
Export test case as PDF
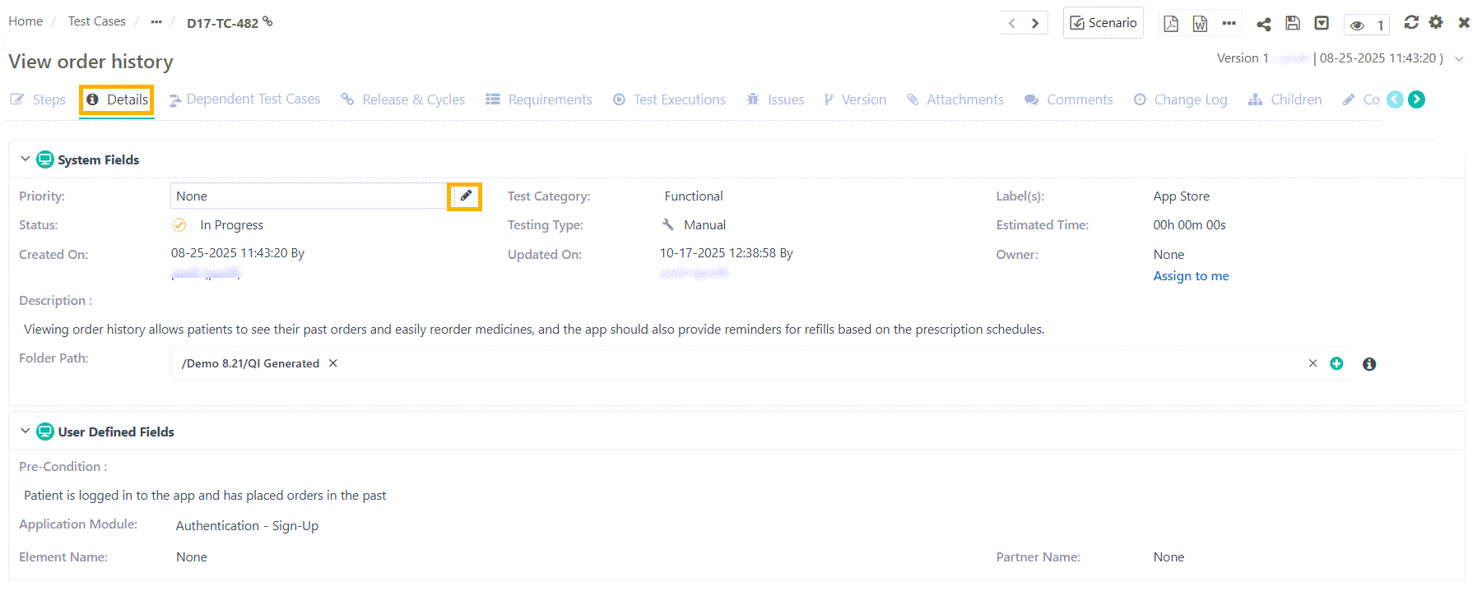[1170, 24]
